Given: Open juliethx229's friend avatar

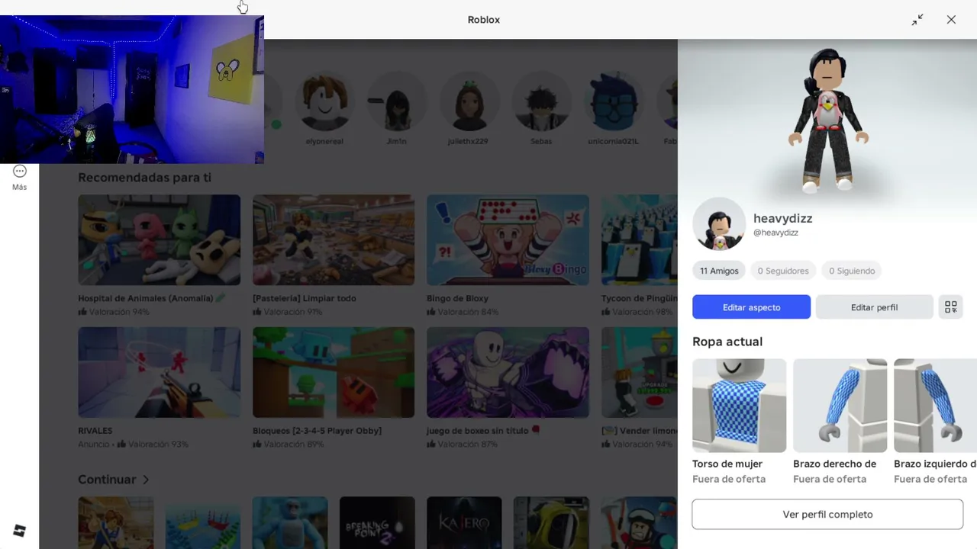Looking at the screenshot, I should [468, 103].
